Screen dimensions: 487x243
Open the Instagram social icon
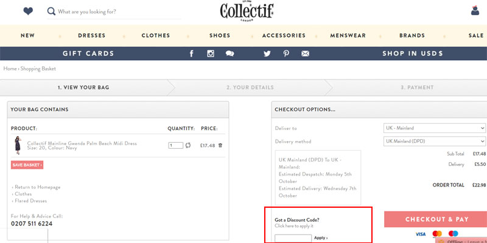click(211, 53)
